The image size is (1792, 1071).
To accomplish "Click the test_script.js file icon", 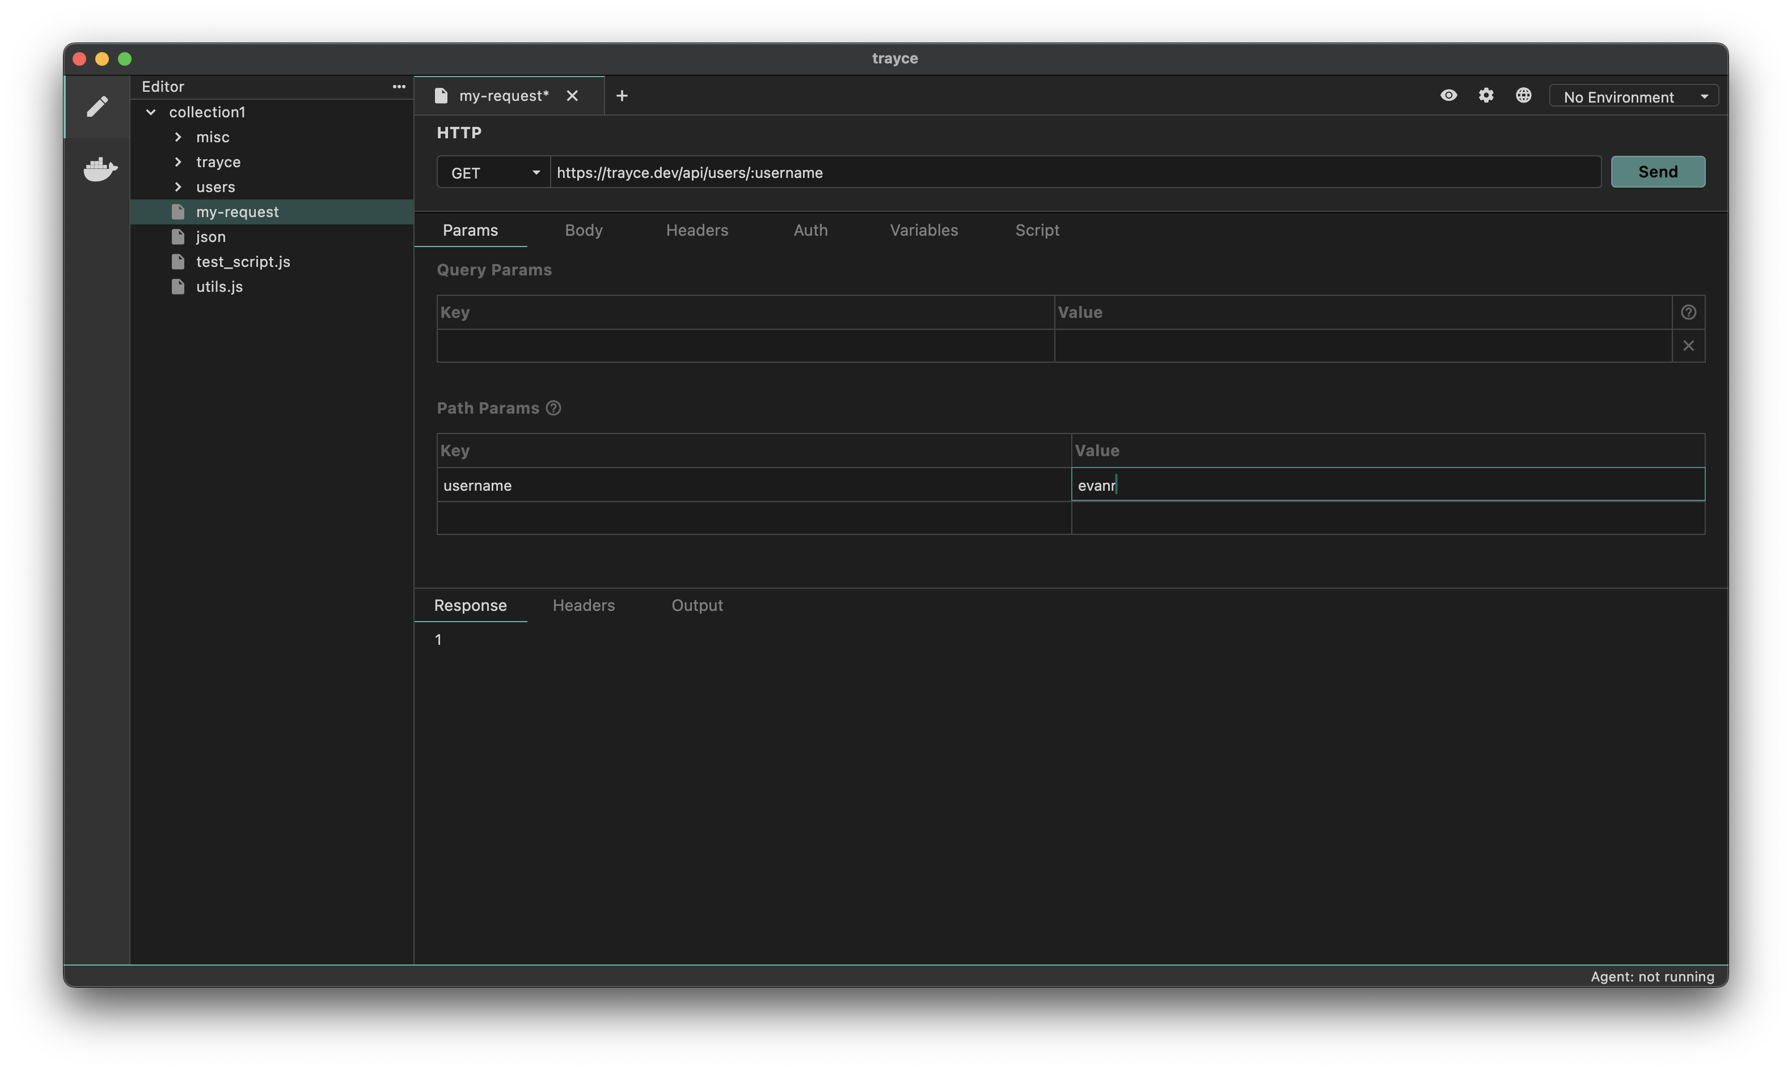I will tap(178, 262).
